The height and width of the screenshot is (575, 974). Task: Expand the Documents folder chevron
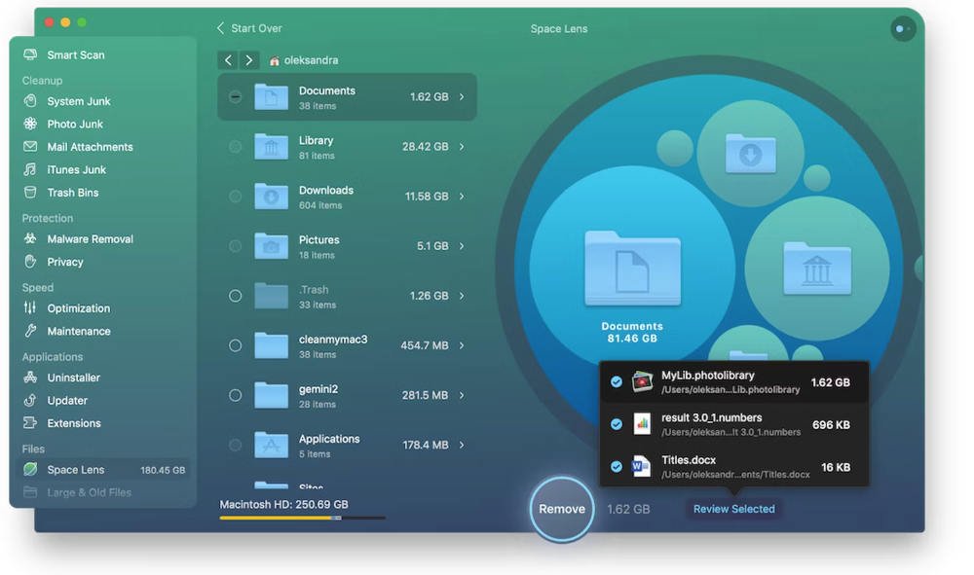[462, 96]
